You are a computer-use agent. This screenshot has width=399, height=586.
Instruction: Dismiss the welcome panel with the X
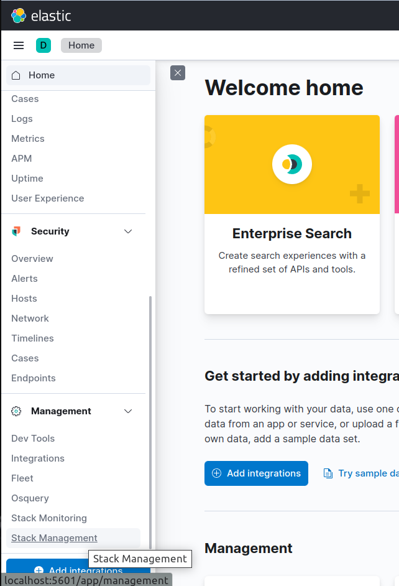pos(177,73)
